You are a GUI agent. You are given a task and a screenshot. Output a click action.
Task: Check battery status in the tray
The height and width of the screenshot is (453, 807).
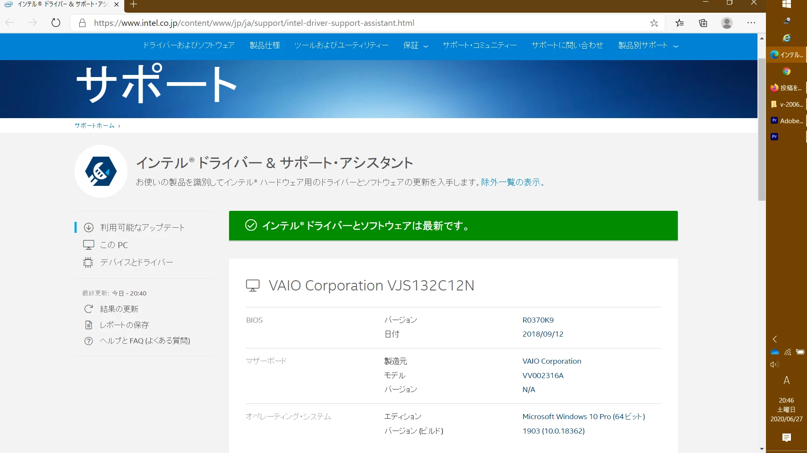(x=800, y=352)
